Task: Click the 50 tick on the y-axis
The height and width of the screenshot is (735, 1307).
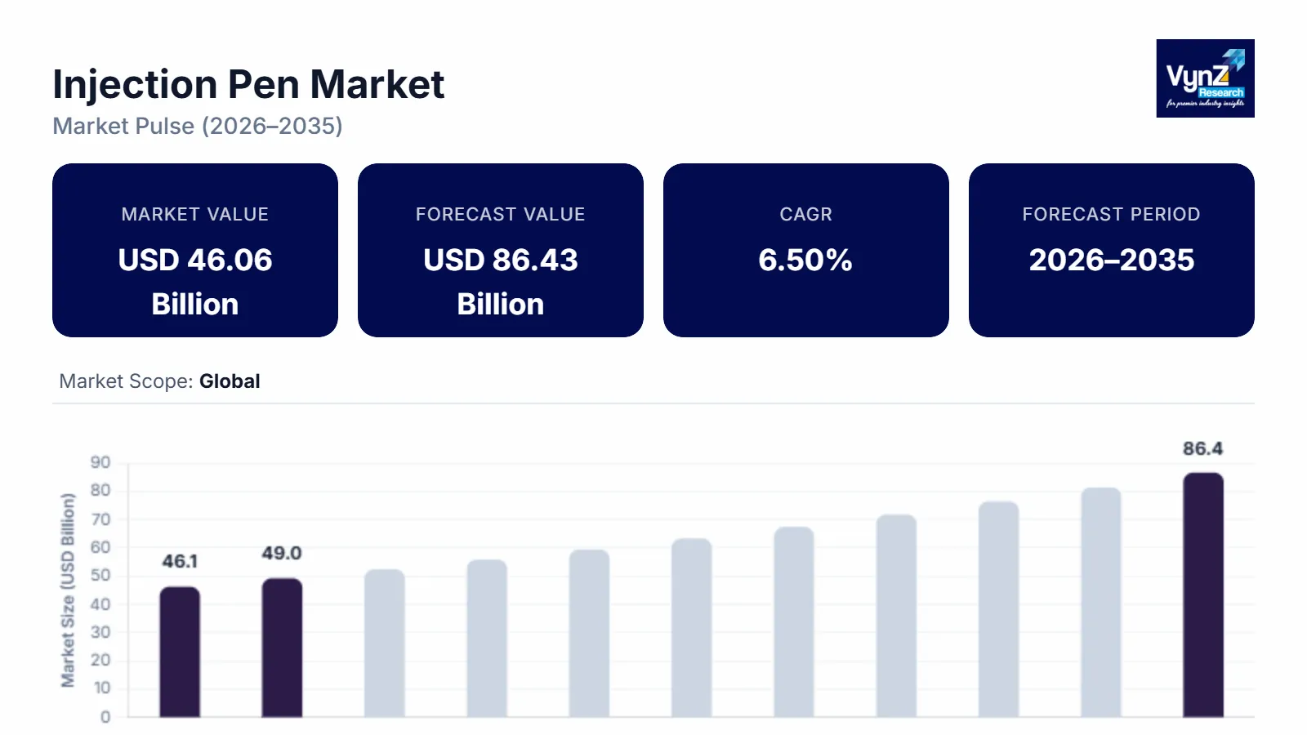Action: [100, 576]
